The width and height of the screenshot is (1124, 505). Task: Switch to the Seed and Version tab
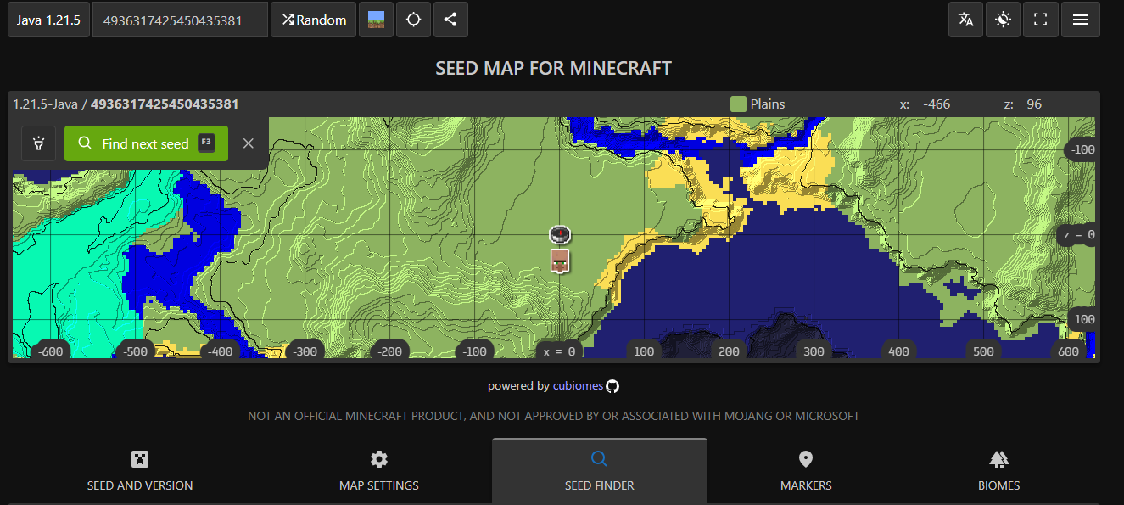[x=140, y=471]
